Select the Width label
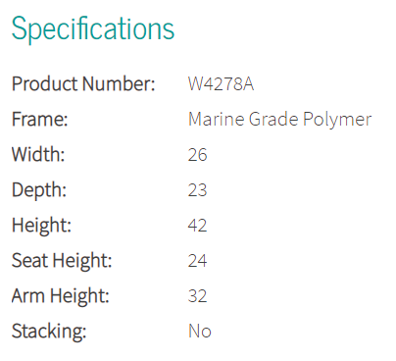The width and height of the screenshot is (396, 361). [38, 154]
